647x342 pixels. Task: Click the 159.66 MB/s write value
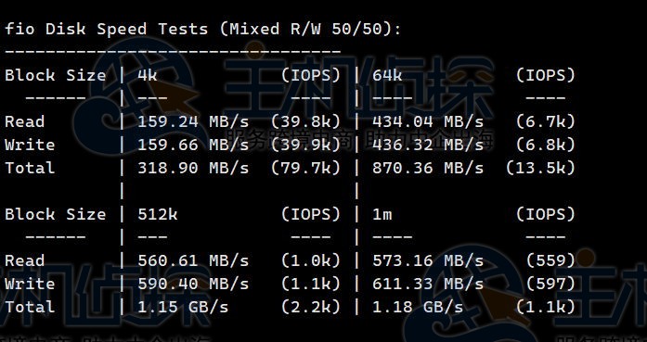(193, 145)
